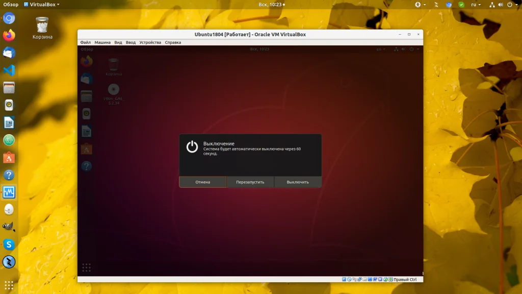Open the accessibility menu in top panel
This screenshot has width=522, height=294.
pos(420,4)
